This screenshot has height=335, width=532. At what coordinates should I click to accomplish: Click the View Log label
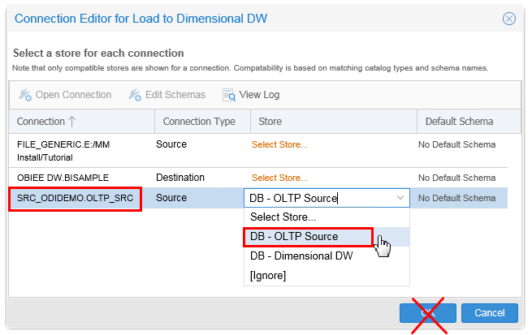pos(259,95)
